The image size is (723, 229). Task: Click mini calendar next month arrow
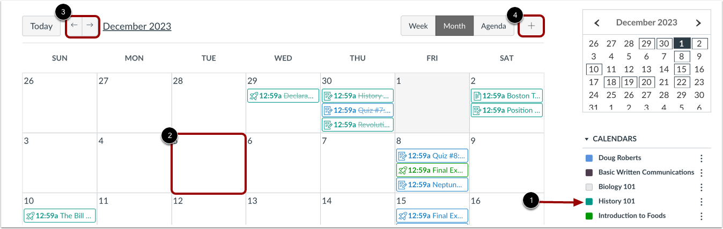tap(698, 23)
